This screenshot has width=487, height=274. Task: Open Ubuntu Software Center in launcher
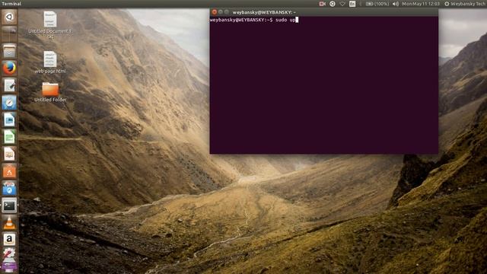(9, 171)
